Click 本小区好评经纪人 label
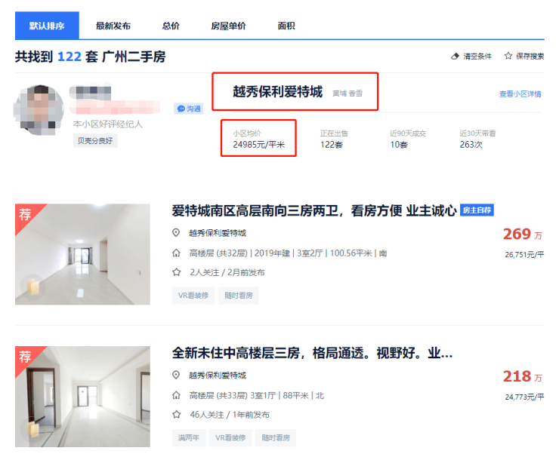Viewport: 559px width, 460px height. click(x=108, y=124)
